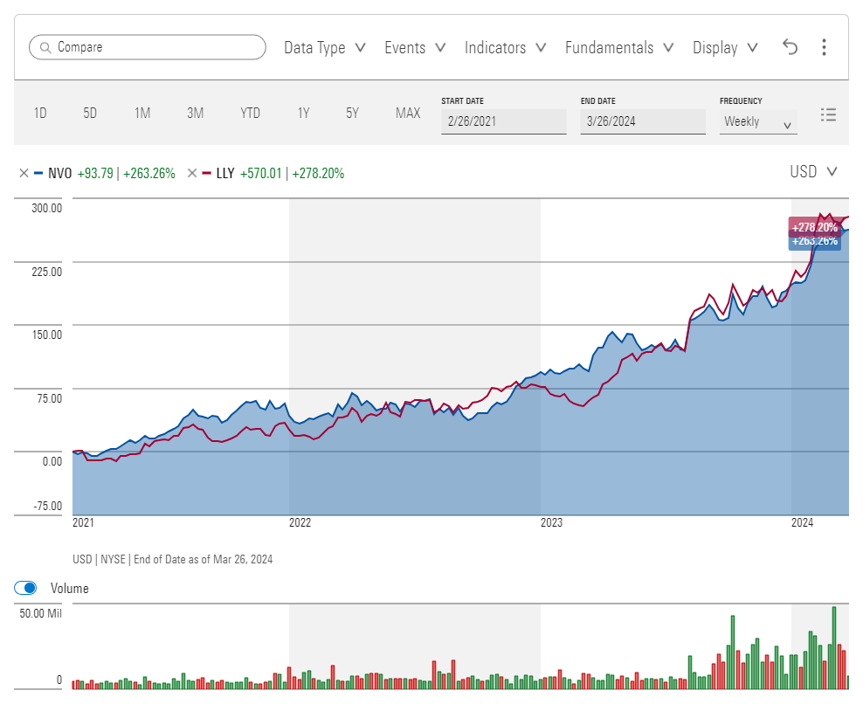Image resolution: width=863 pixels, height=704 pixels.
Task: Open the list view icon beside Frequency
Action: pyautogui.click(x=828, y=114)
